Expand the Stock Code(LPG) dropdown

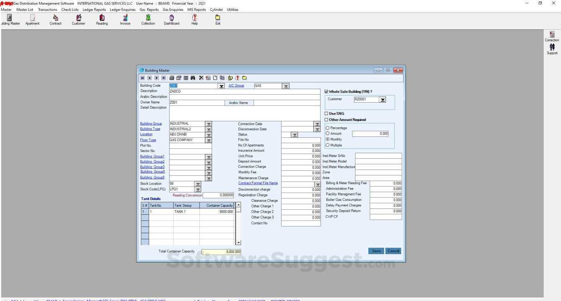[x=198, y=189]
